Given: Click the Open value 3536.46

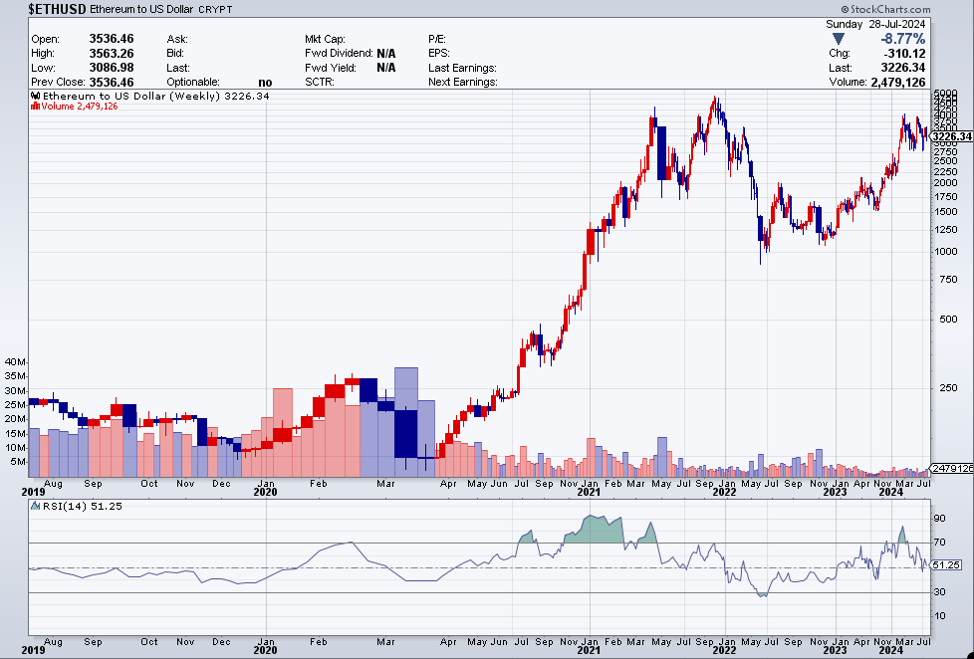Looking at the screenshot, I should coord(112,39).
